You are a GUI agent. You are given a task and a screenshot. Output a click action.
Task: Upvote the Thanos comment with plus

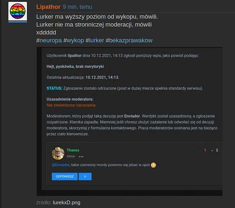pyautogui.click(x=212, y=150)
